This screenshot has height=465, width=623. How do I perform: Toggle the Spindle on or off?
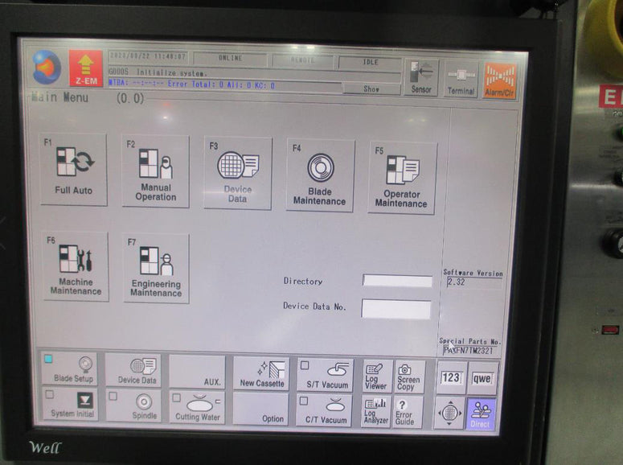click(x=133, y=405)
